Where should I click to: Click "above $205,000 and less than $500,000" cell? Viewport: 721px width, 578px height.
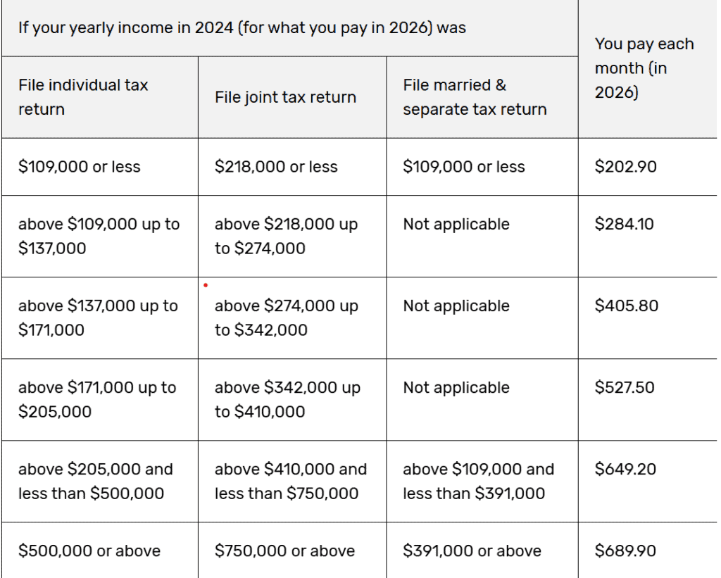[x=95, y=481]
